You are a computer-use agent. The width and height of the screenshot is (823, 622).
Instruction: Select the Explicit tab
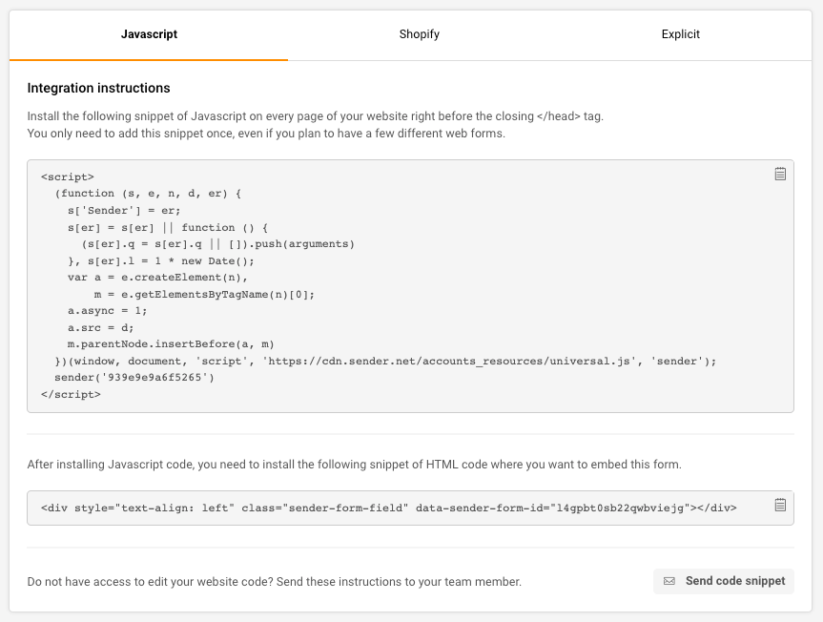(680, 34)
